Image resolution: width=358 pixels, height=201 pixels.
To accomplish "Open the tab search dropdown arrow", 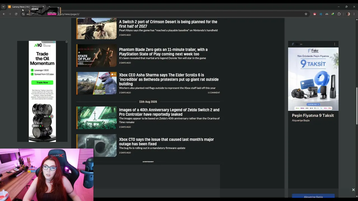I will pos(3,7).
